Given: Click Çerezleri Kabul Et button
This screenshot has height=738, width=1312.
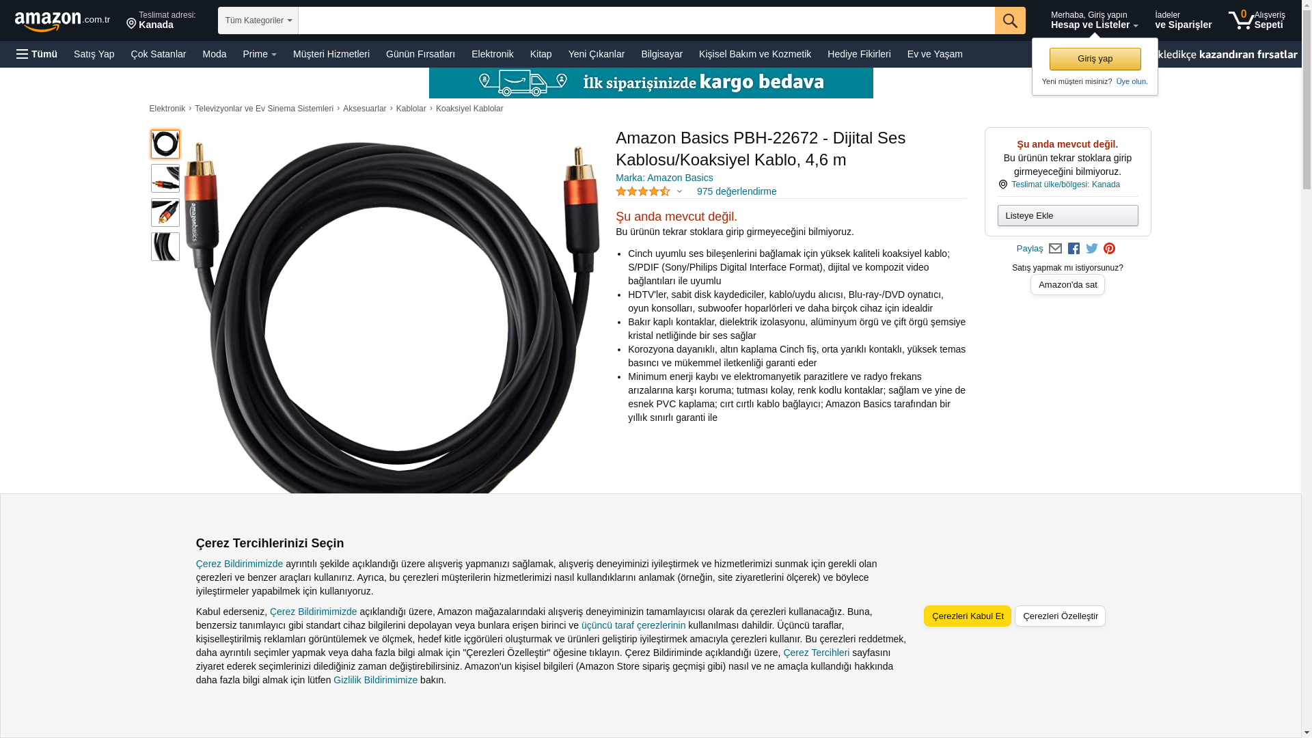Looking at the screenshot, I should point(968,616).
